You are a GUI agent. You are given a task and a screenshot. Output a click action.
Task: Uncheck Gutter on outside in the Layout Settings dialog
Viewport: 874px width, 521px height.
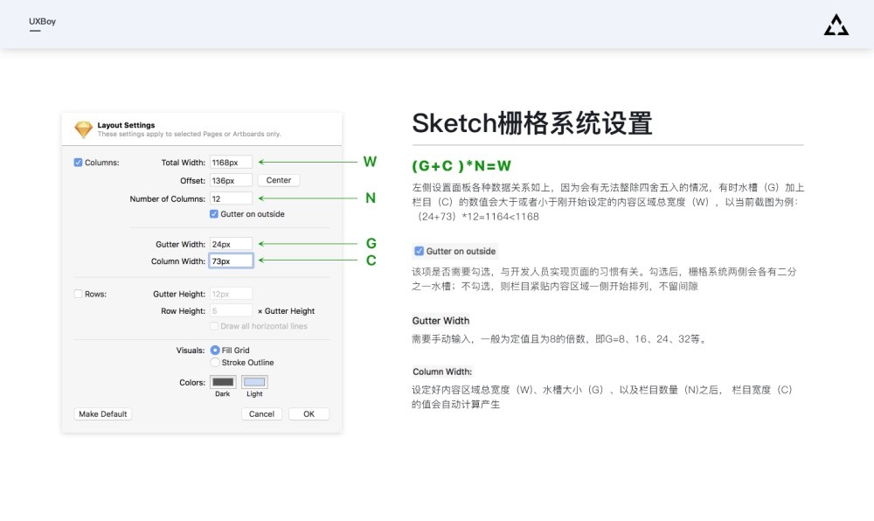(214, 214)
